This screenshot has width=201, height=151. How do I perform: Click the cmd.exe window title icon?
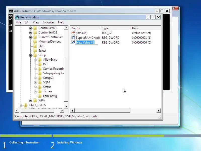point(11,11)
